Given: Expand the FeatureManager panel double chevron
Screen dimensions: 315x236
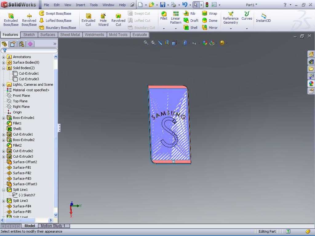Looking at the screenshot, I should coord(55,44).
